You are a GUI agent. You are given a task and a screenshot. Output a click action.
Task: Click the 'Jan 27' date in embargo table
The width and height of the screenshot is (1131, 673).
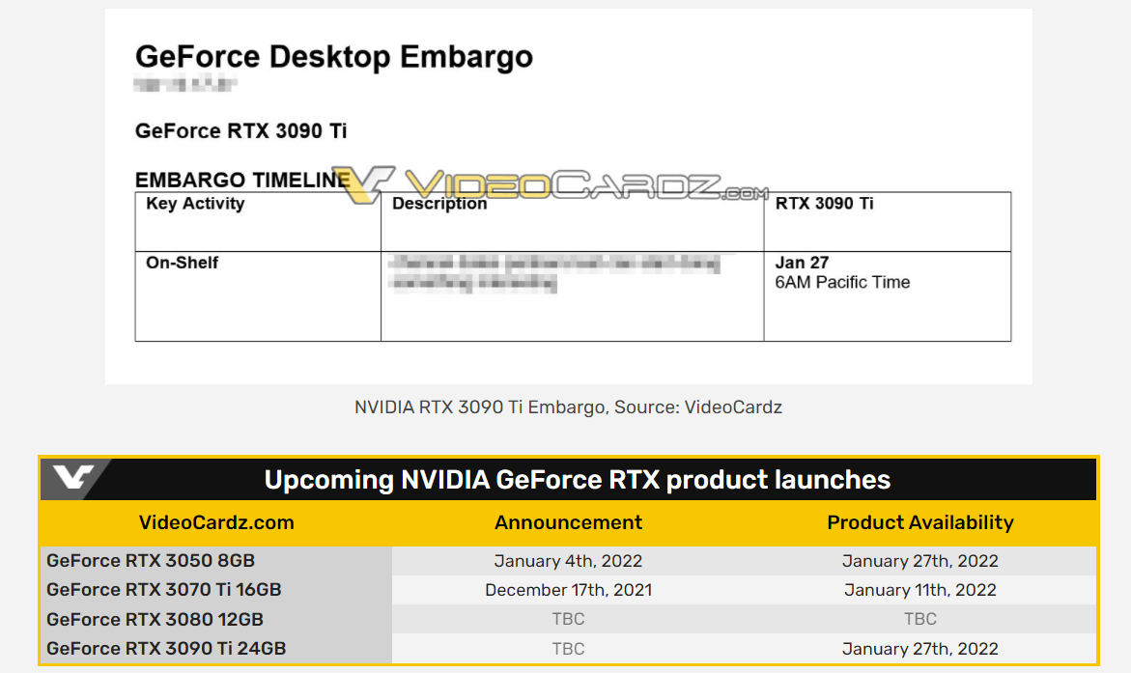(802, 263)
